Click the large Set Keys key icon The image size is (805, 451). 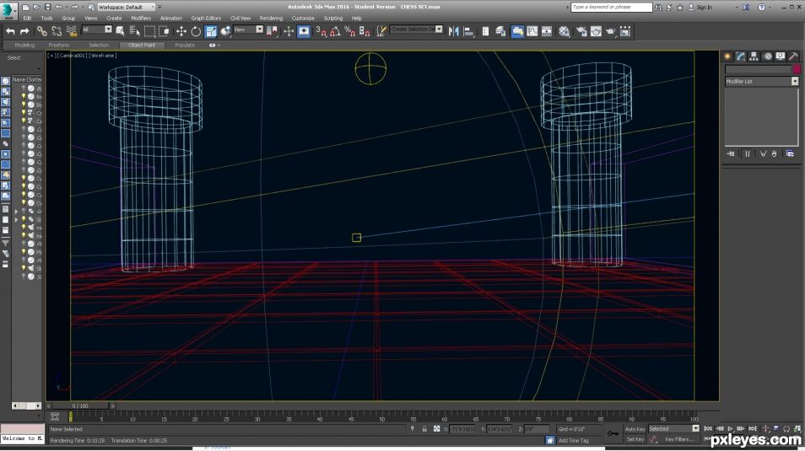point(613,434)
